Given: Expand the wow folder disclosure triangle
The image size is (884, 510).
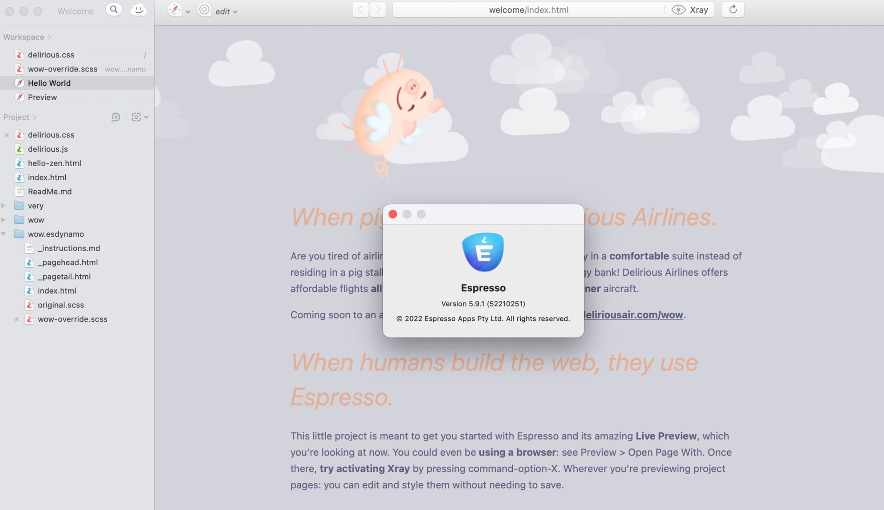Looking at the screenshot, I should [3, 220].
